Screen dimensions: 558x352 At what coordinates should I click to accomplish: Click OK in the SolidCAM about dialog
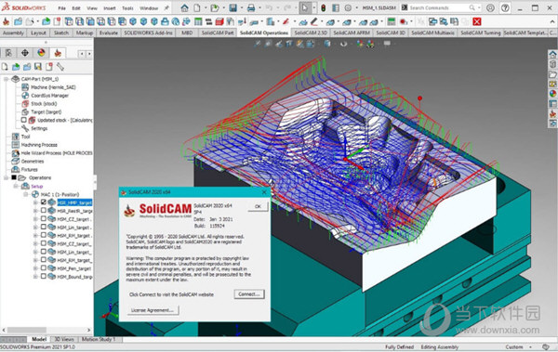(258, 206)
